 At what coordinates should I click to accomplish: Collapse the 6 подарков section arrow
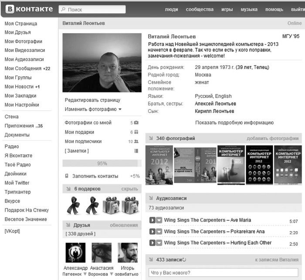[x=68, y=189]
